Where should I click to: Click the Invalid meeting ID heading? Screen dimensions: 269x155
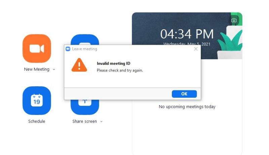(x=114, y=63)
